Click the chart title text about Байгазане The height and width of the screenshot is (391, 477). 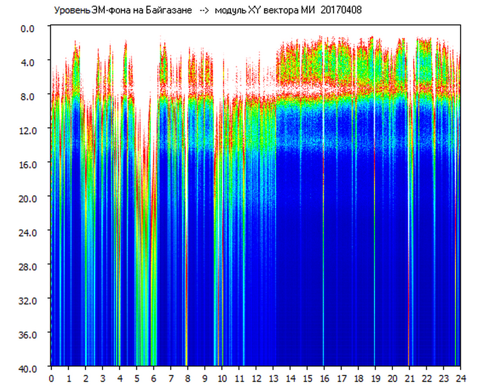tap(123, 10)
